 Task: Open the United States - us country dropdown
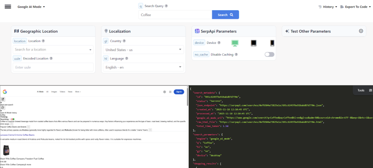[143, 50]
